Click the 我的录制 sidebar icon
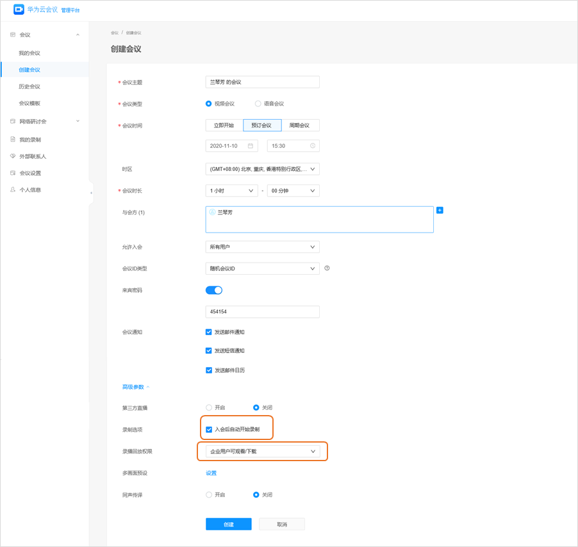578x547 pixels. [x=13, y=140]
